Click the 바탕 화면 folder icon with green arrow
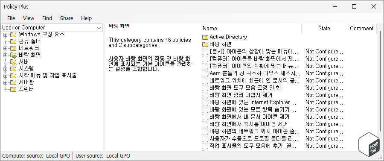Screen dimensions: 384x161 13,55
